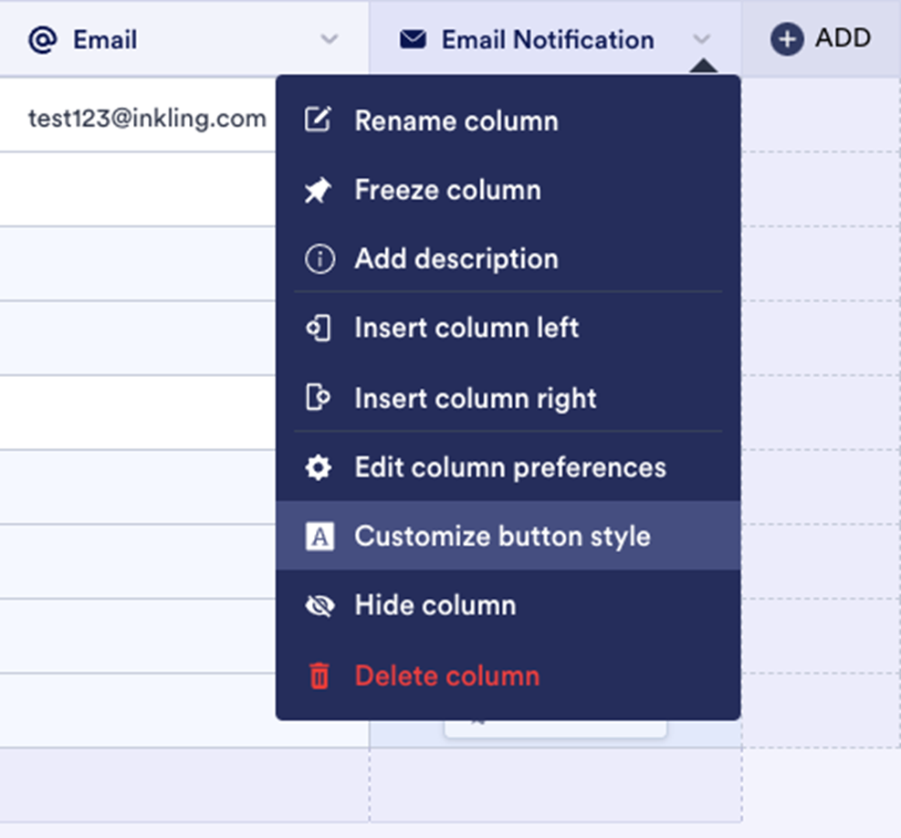
Task: Choose Edit column preferences from menu
Action: click(510, 467)
